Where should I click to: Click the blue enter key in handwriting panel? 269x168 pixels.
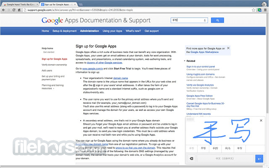[x=259, y=159]
